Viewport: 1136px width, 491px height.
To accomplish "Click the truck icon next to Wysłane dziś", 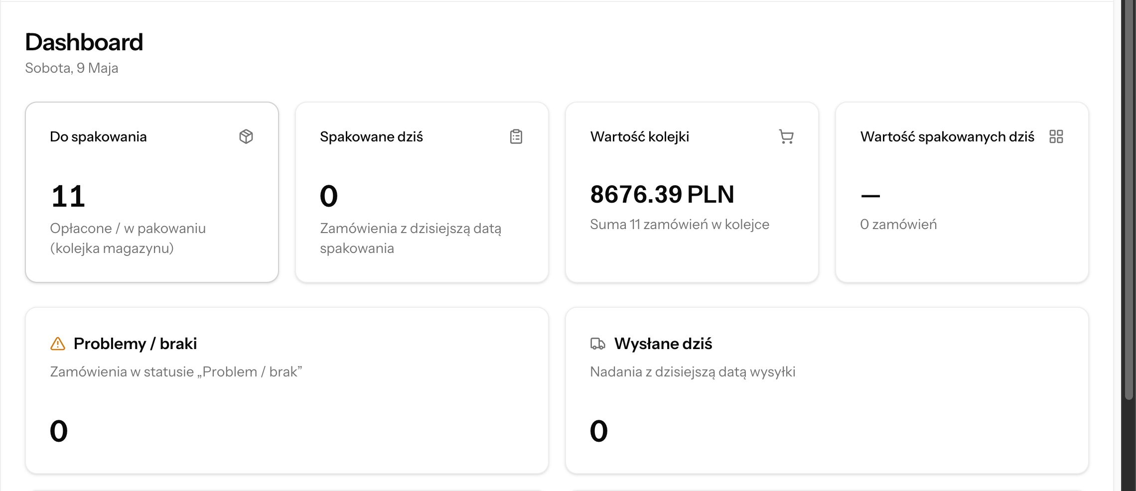I will [x=598, y=344].
